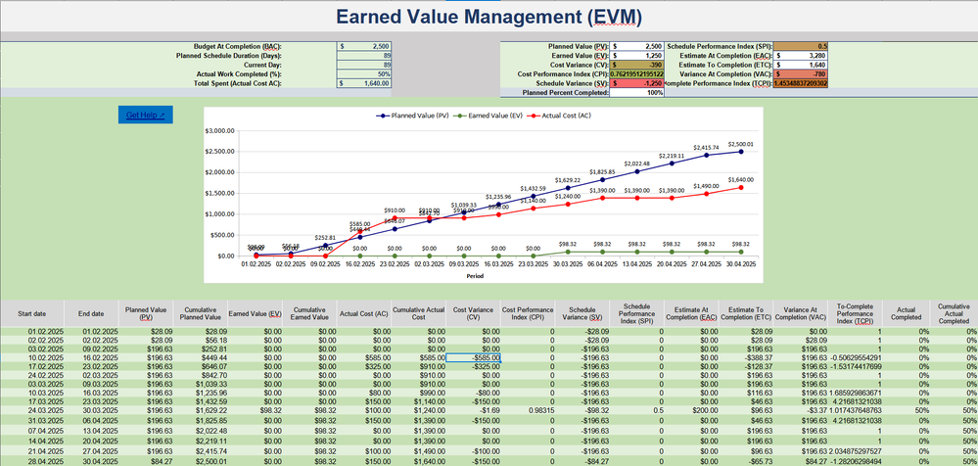Select the Estimate At Completion 3,280 cell
Viewport: 978px width, 466px height.
(x=802, y=56)
